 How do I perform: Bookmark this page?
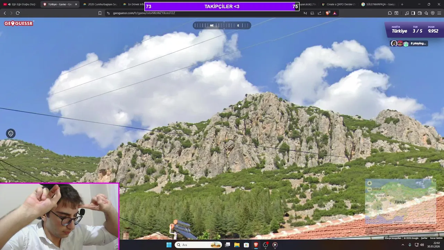100,13
